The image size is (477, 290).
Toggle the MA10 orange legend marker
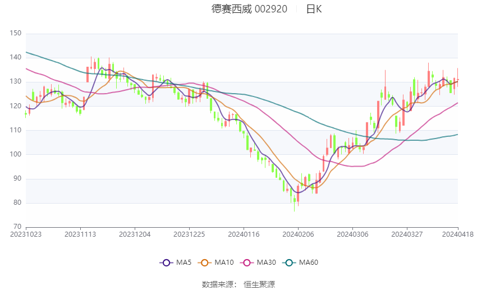(x=204, y=263)
